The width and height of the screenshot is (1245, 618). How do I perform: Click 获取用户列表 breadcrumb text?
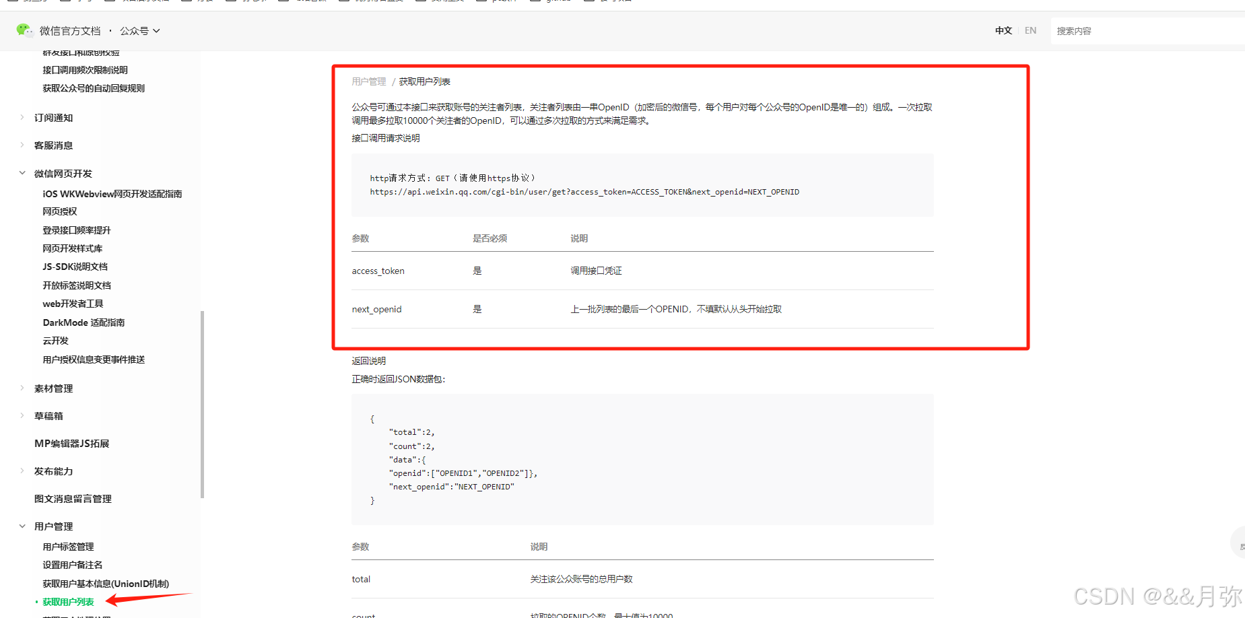pos(425,81)
